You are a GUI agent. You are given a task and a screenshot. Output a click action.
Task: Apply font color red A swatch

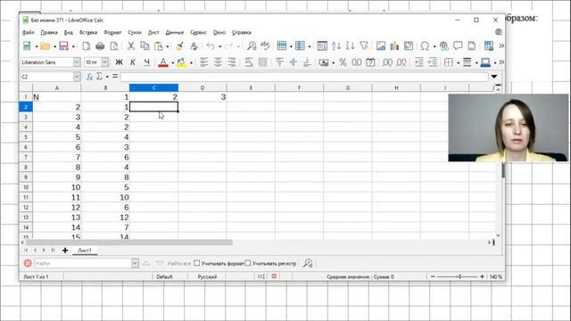[x=163, y=62]
